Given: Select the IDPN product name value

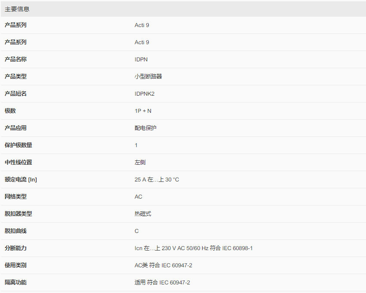Looking at the screenshot, I should (141, 59).
